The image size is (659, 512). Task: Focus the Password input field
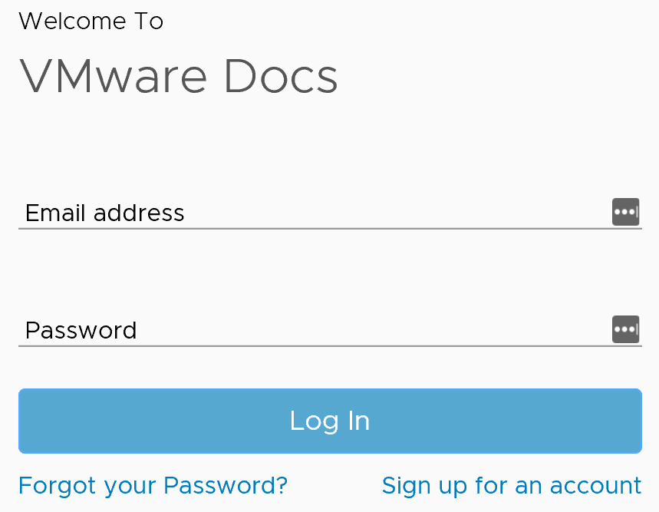[x=330, y=330]
